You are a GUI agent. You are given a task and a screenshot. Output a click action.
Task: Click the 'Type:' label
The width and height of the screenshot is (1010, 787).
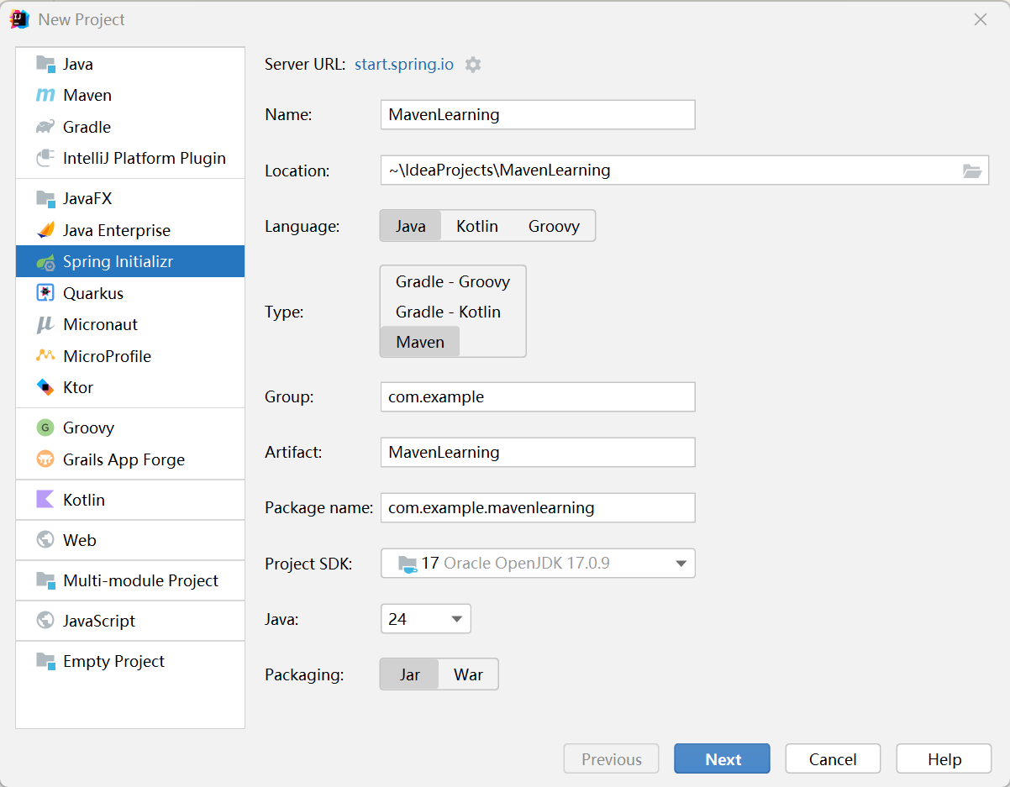(284, 312)
